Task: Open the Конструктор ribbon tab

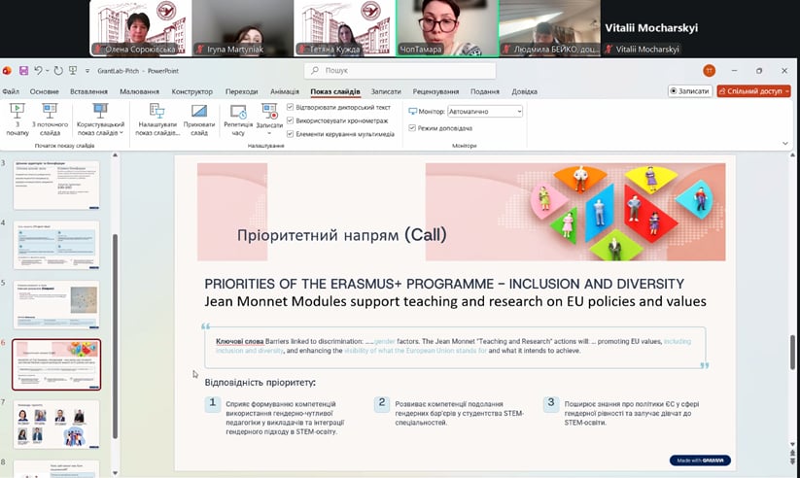Action: pos(191,91)
